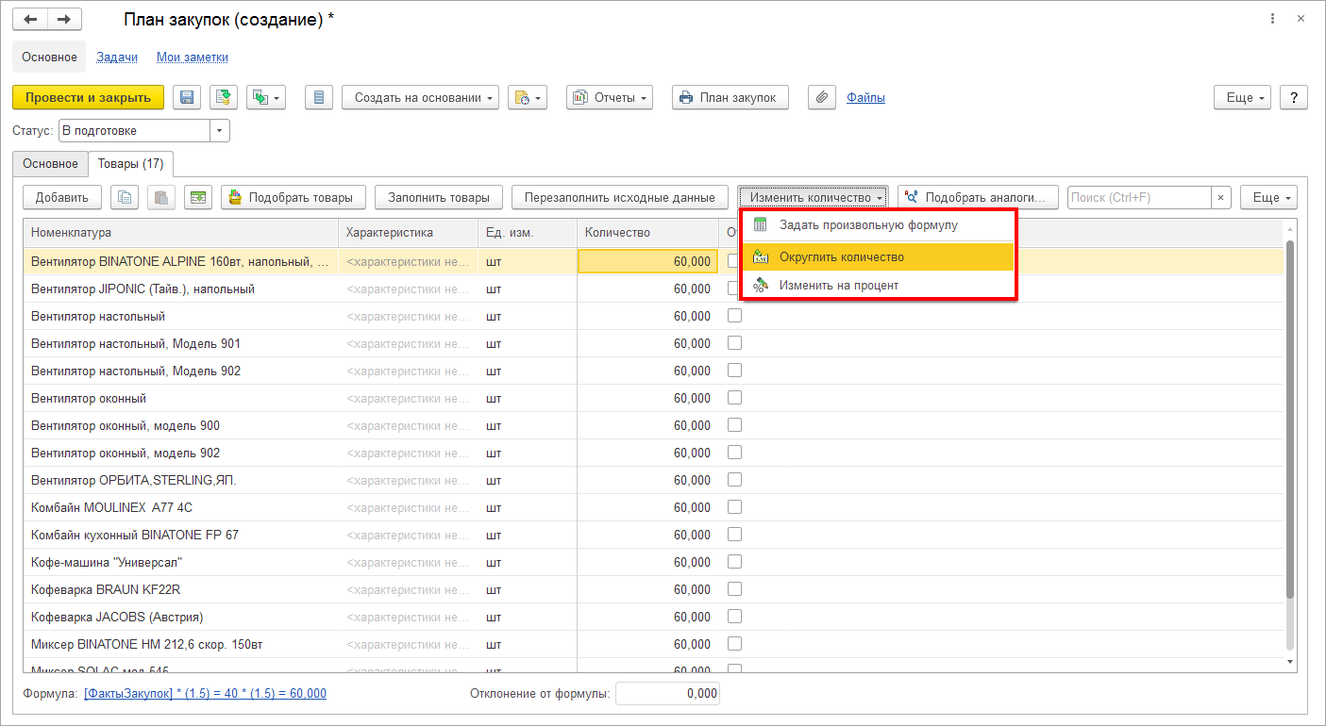The image size is (1326, 726).
Task: Click the green table icon in the Товары toolbar
Action: pyautogui.click(x=198, y=197)
